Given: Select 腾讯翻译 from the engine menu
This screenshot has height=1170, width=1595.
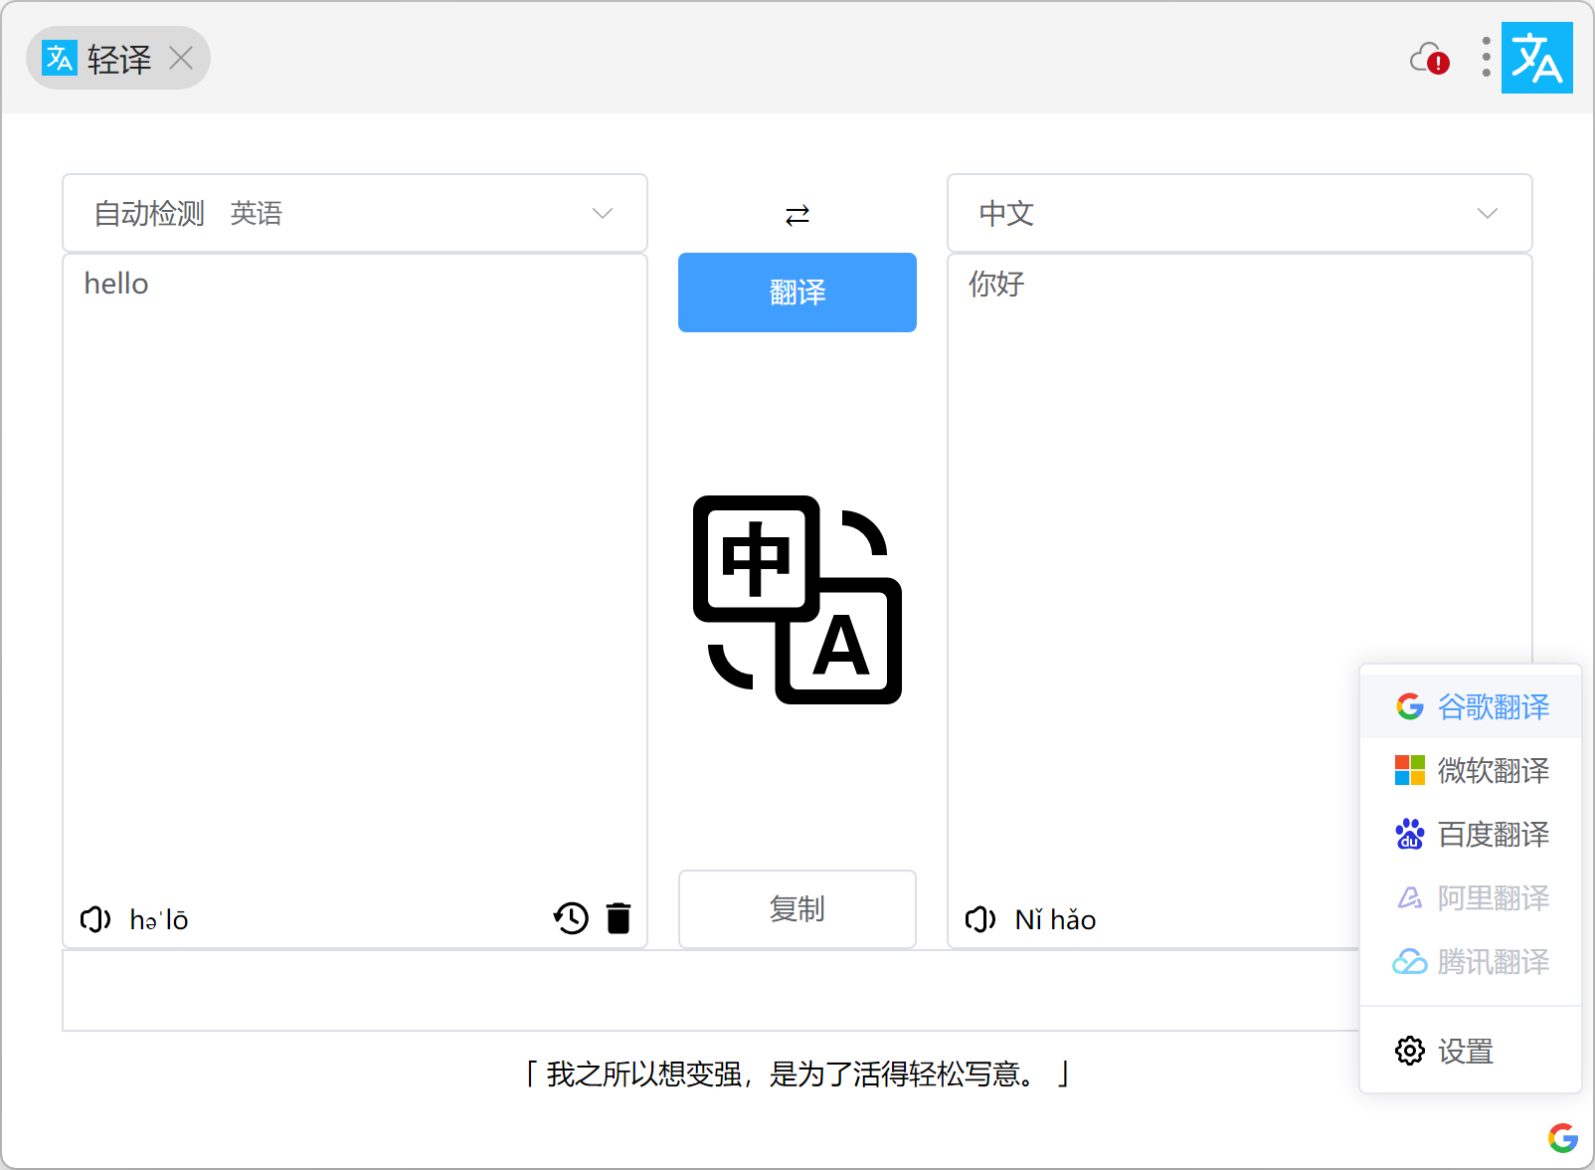Looking at the screenshot, I should (1471, 961).
